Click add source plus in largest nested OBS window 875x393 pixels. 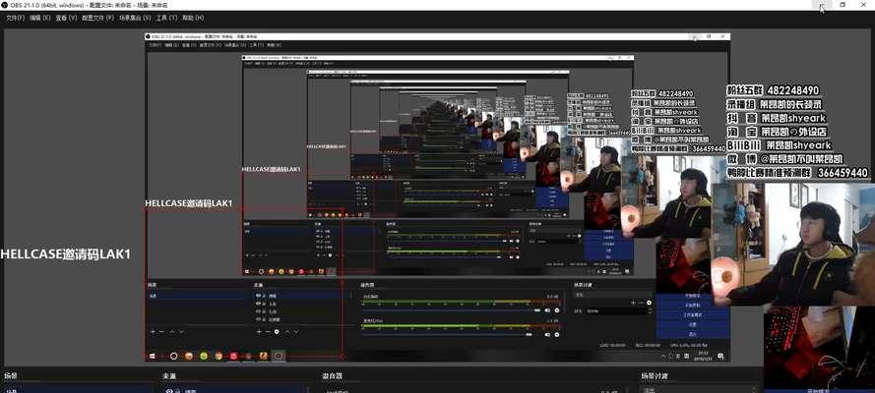(259, 332)
